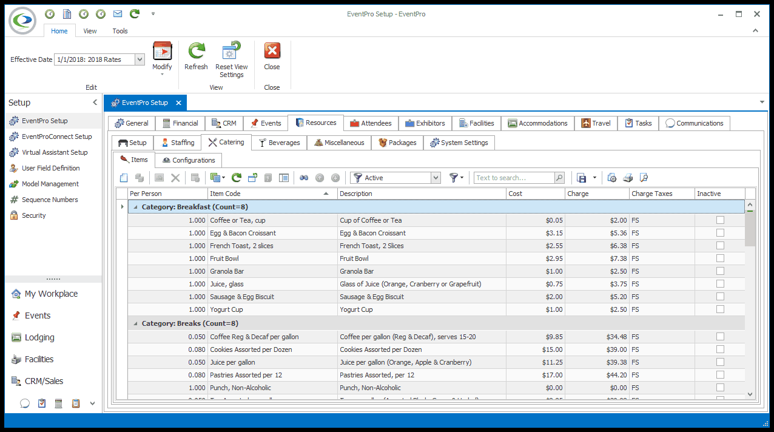Collapse the Category: Breakfast group
Screen dimensions: 774x432
135,207
